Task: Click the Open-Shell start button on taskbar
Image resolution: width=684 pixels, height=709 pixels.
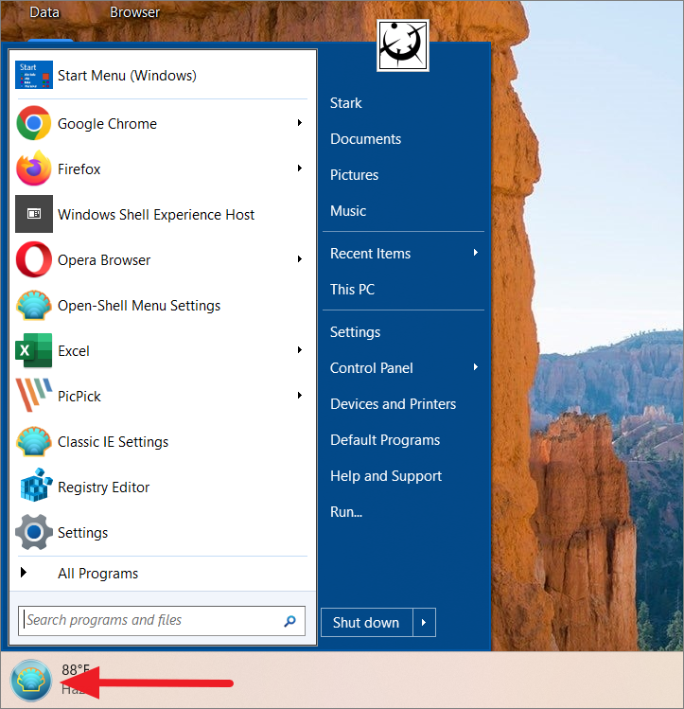Action: (x=30, y=680)
